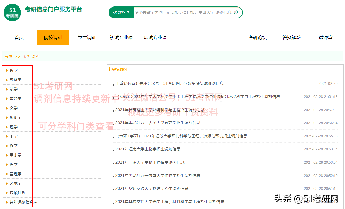Image resolution: width=345 pixels, height=209 pixels.
Task: Switch to the 学生调剂 tab
Action: pyautogui.click(x=87, y=37)
